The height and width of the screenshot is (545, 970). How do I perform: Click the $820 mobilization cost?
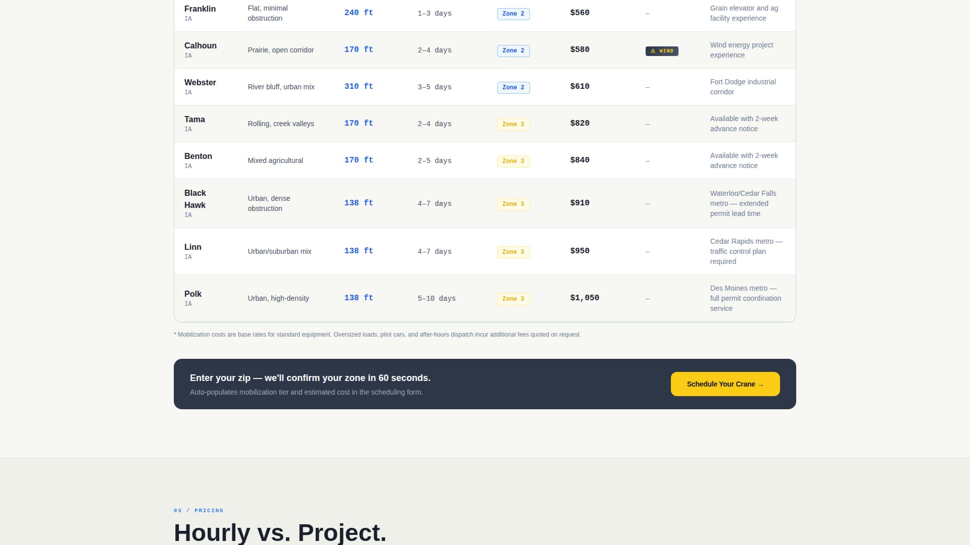580,123
